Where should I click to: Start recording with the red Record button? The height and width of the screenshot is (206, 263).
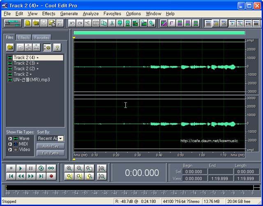(x=51, y=176)
